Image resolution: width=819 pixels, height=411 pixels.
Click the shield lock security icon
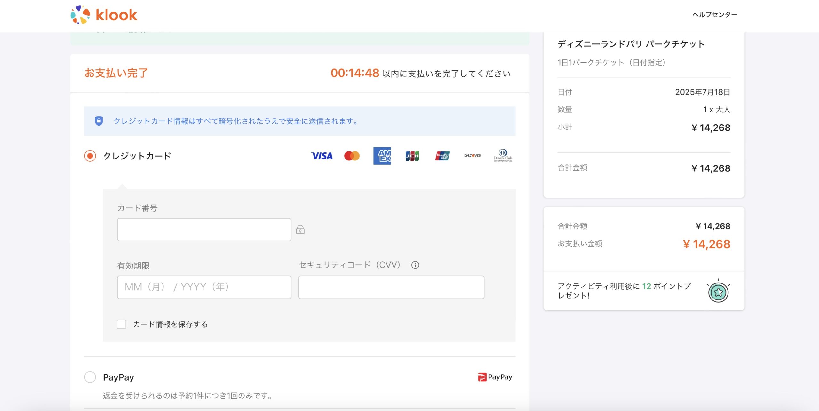99,121
